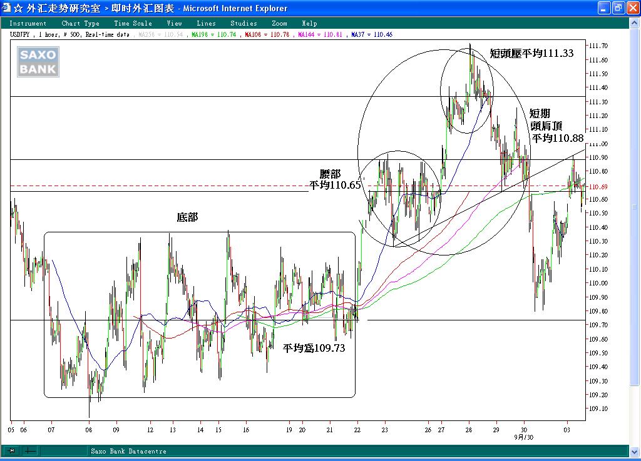Open the Studies menu
641x461 pixels.
[244, 24]
